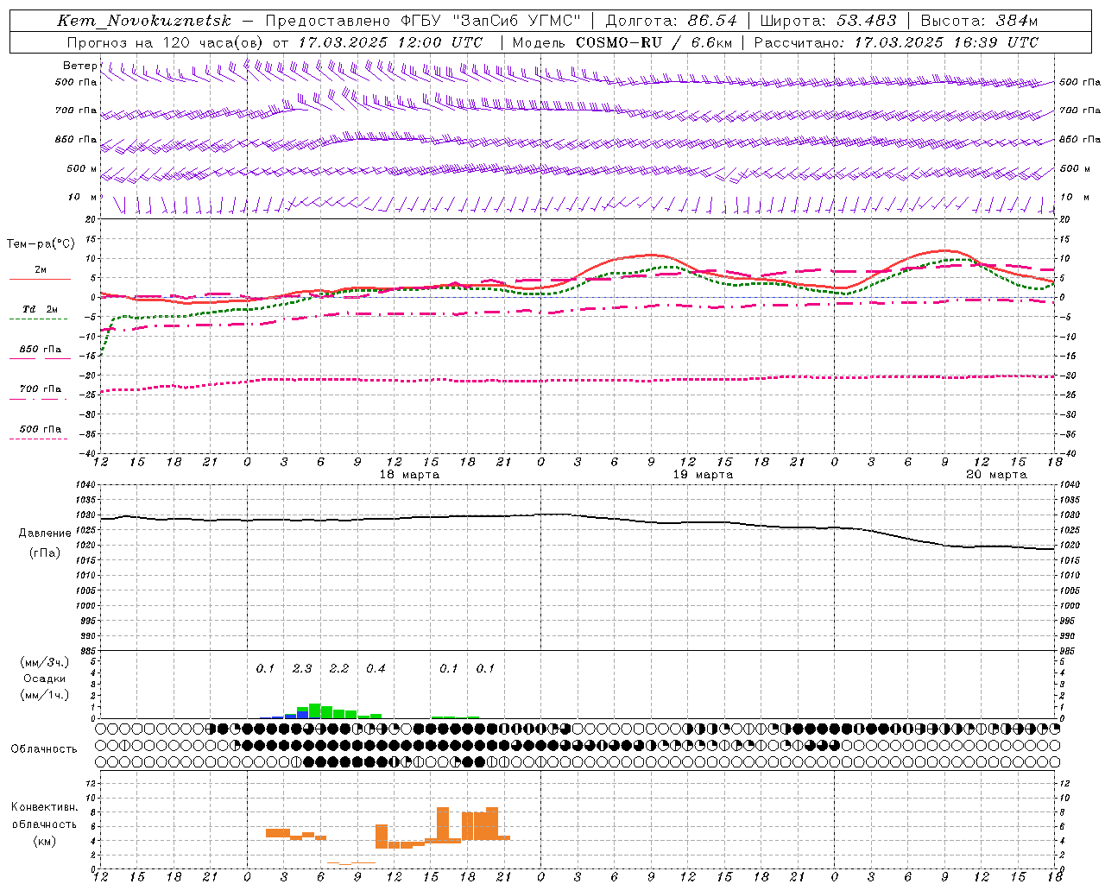The width and height of the screenshot is (1105, 884).
Task: Click the 0.4 precipitation amount value
Action: [376, 669]
